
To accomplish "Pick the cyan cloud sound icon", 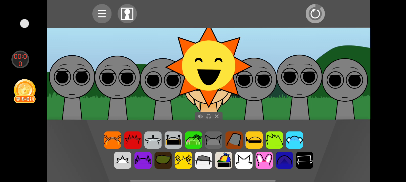I will coord(295,140).
